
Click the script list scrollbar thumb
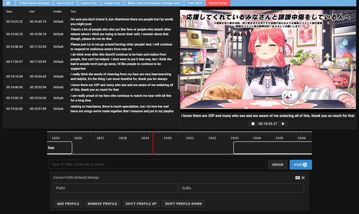pos(179,82)
